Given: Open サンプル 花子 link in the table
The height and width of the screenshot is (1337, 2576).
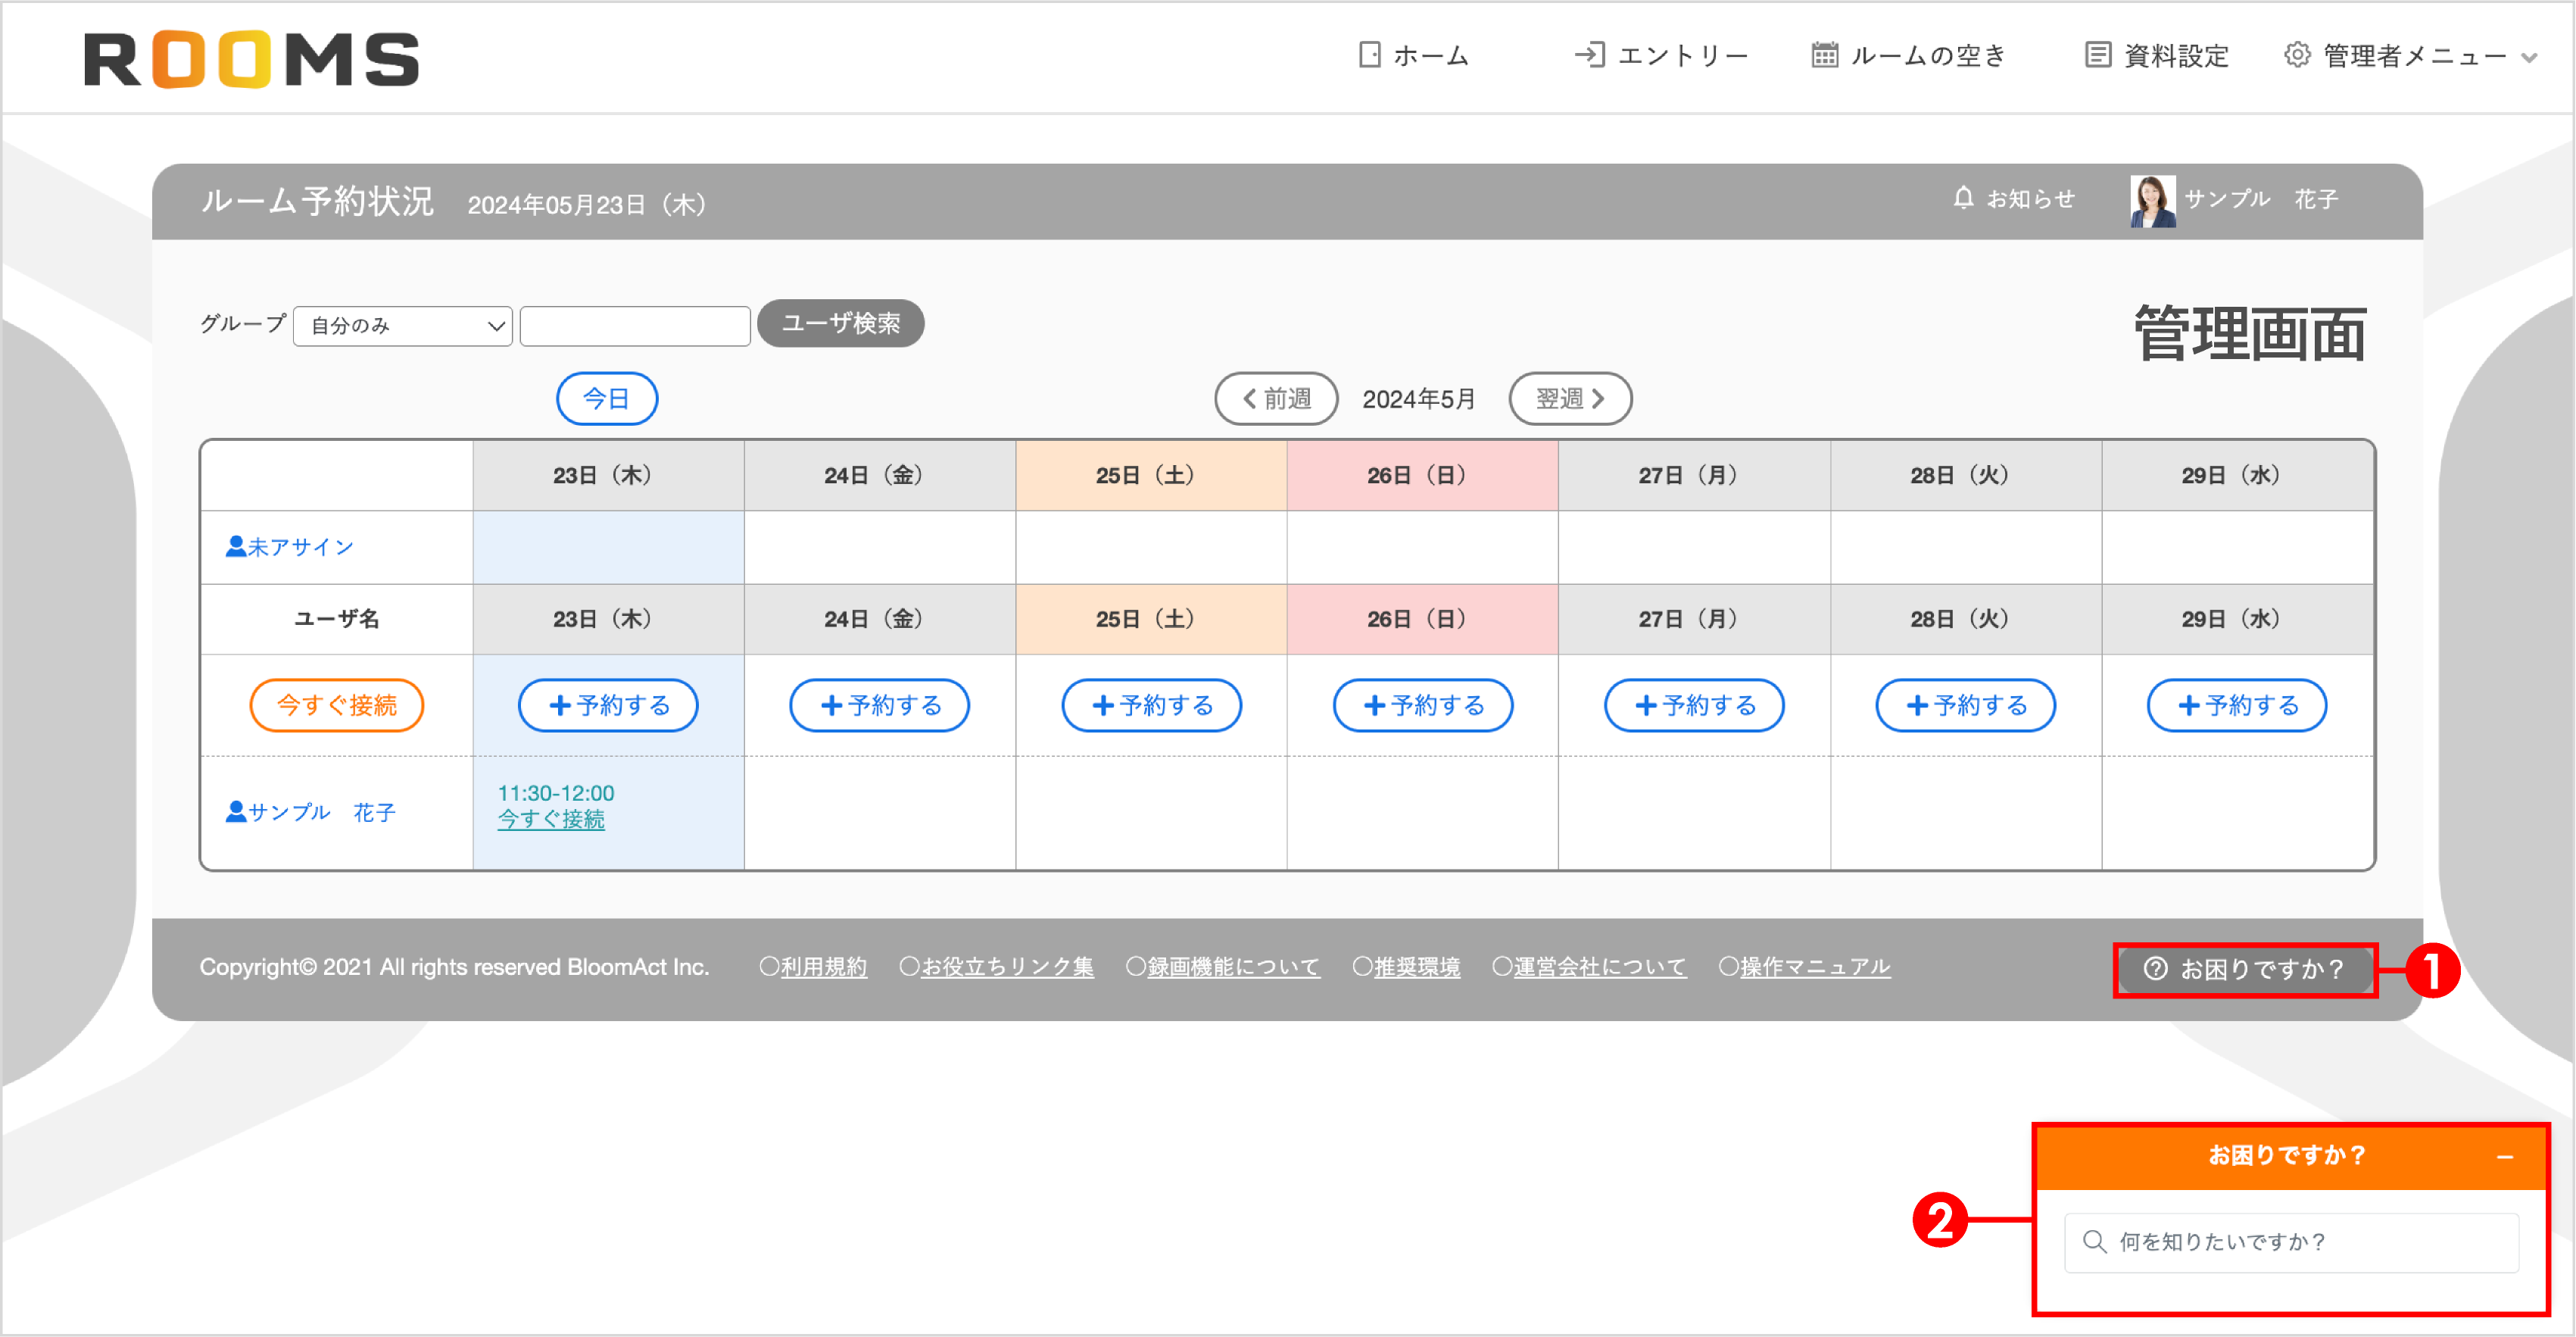Looking at the screenshot, I should coord(311,811).
